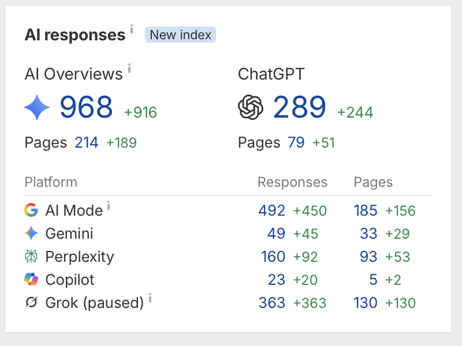The image size is (462, 346).
Task: Open Perplexity 160 responses link
Action: [273, 257]
